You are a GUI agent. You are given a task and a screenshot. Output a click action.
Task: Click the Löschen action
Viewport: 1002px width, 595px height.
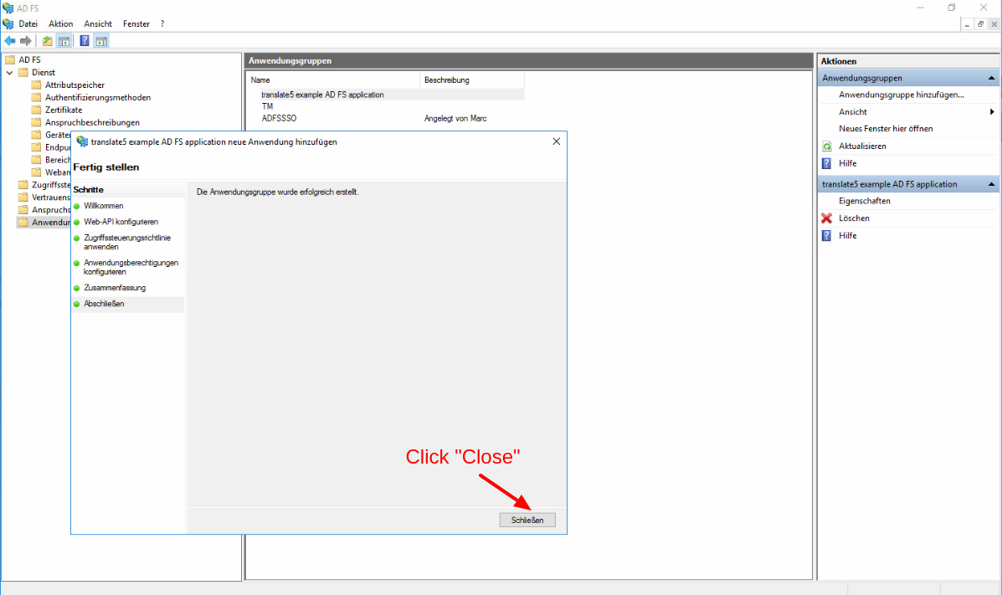coord(854,218)
